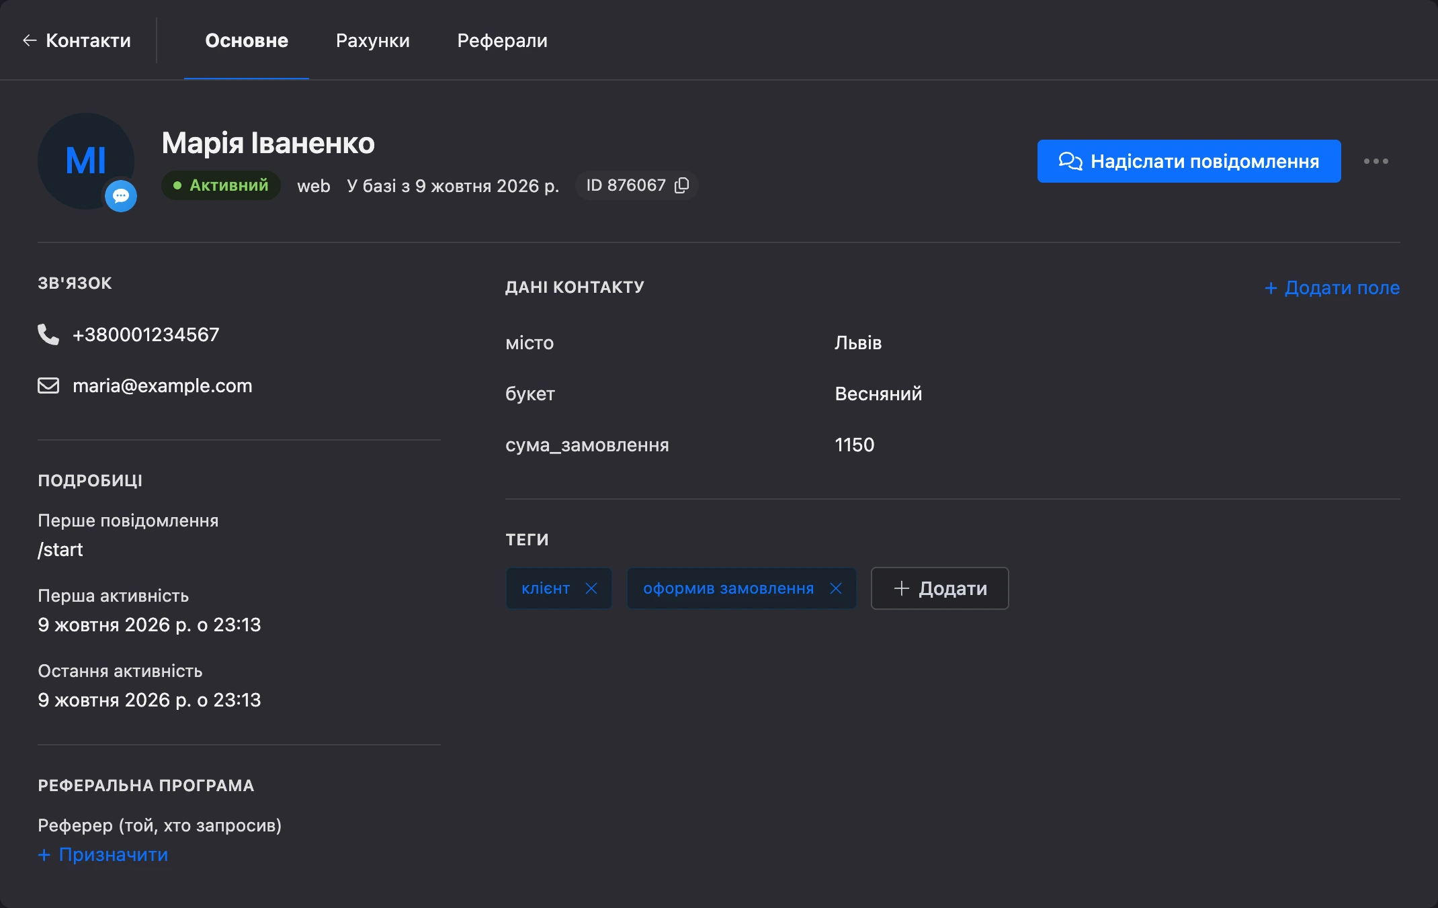The width and height of the screenshot is (1438, 908).
Task: Click the chat bubble badge on avatar
Action: (x=121, y=196)
